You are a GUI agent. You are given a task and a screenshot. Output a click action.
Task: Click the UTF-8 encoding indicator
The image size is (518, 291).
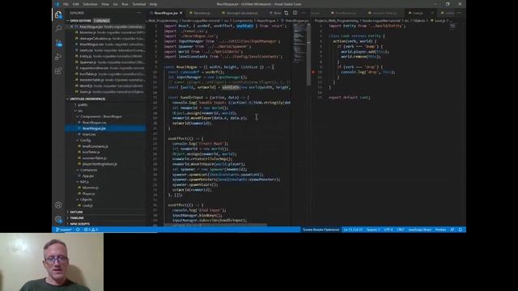(x=388, y=230)
